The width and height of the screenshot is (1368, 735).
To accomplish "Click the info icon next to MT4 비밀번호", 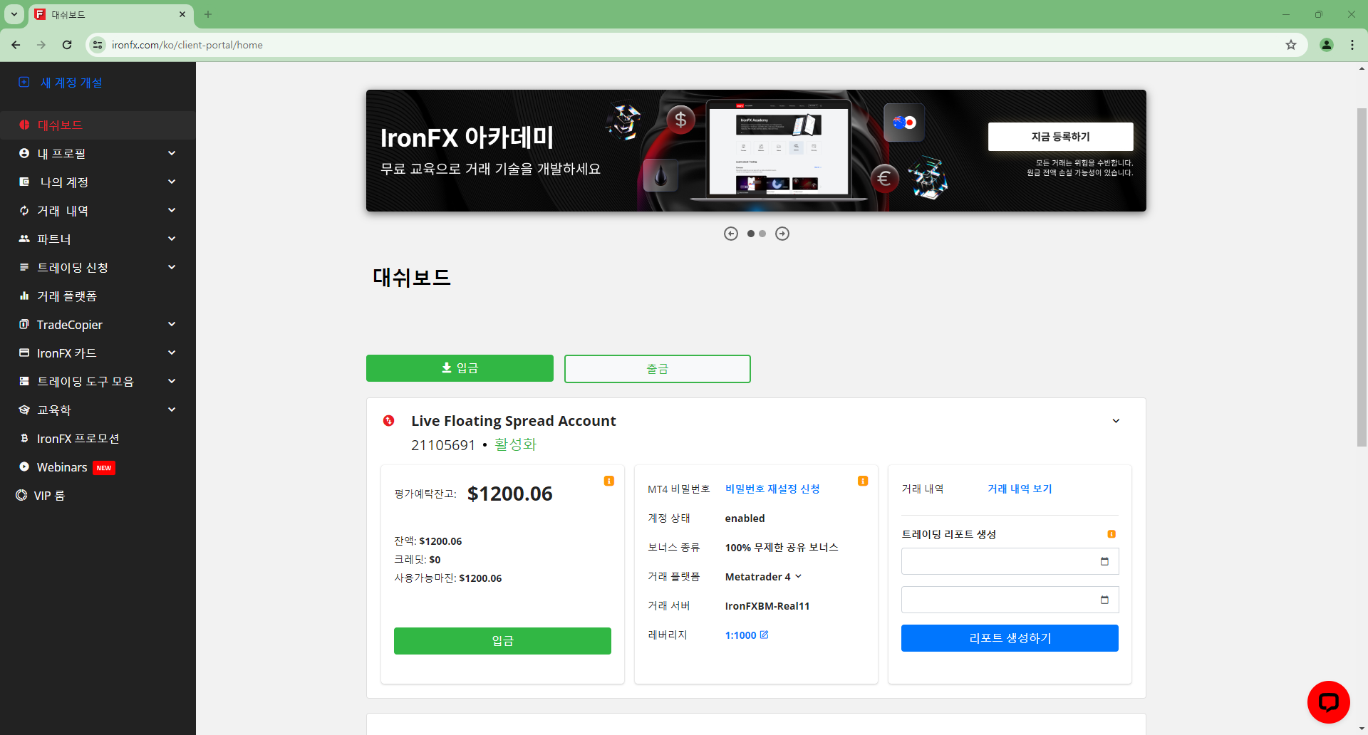I will coord(863,480).
